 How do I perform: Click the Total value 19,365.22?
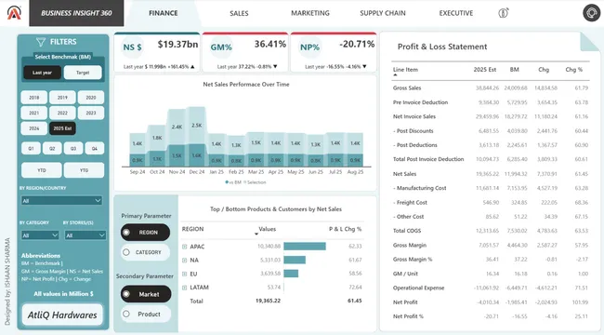[x=269, y=301]
